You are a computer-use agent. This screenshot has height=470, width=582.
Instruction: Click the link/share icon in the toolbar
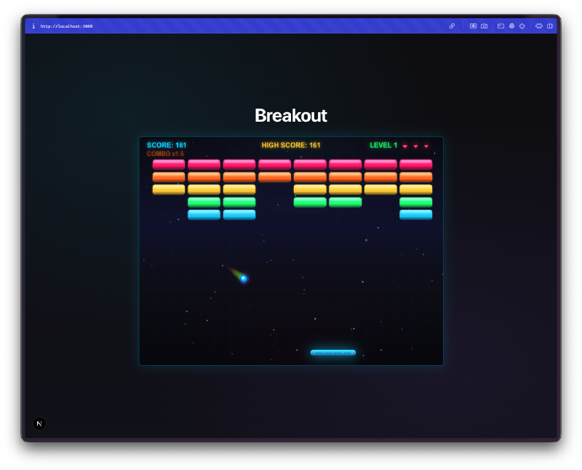point(453,26)
